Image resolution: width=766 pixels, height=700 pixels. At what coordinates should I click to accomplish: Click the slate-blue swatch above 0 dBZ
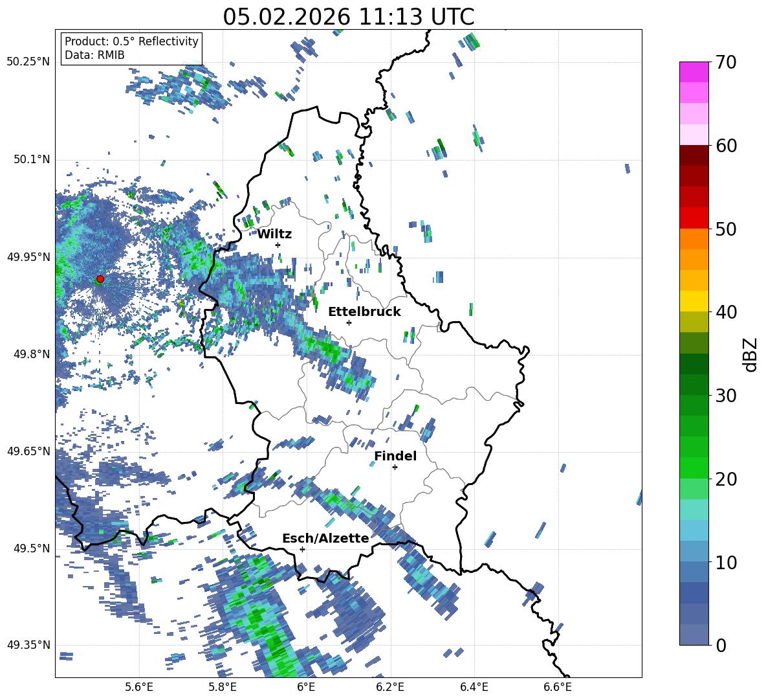694,635
